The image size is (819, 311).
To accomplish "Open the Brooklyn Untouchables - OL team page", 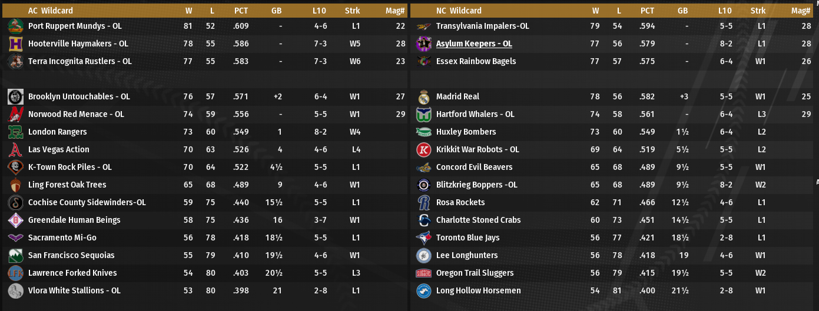I will (x=79, y=96).
